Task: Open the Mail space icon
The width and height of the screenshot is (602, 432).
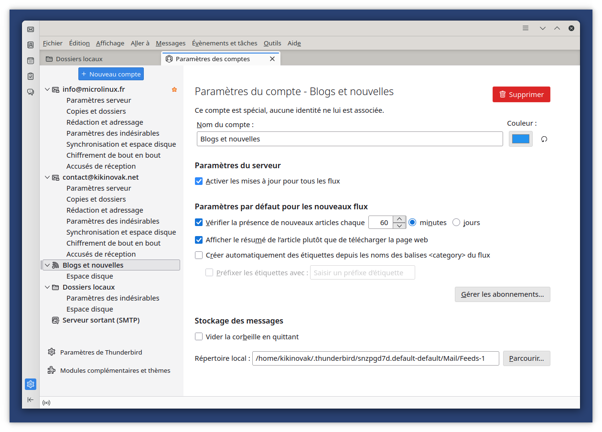Action: click(31, 29)
